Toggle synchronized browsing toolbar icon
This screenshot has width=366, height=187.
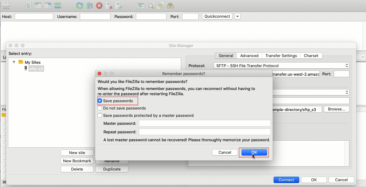point(160,5)
